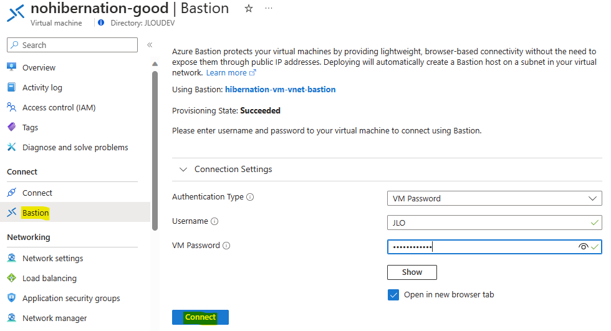Open the Activity log menu item

coord(42,88)
